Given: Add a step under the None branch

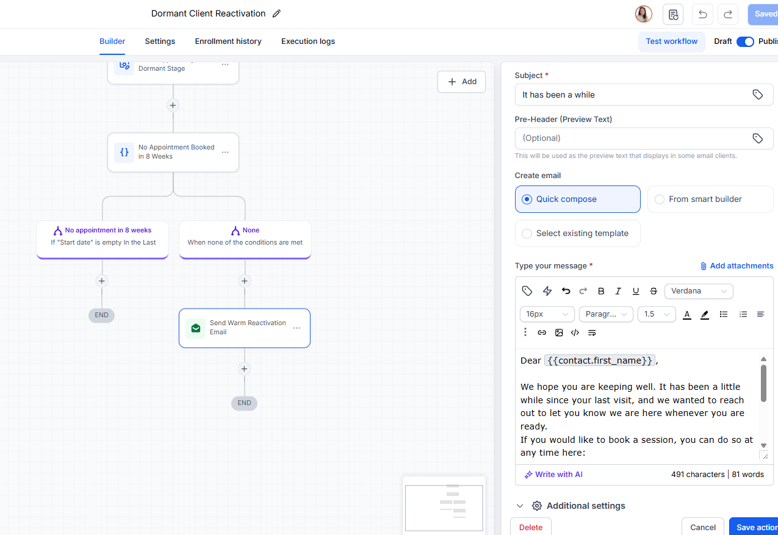Looking at the screenshot, I should click(x=245, y=281).
